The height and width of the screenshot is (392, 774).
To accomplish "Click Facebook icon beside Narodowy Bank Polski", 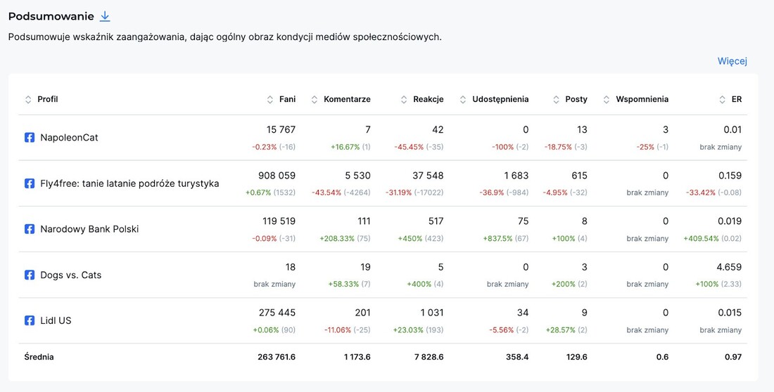I will pyautogui.click(x=30, y=229).
